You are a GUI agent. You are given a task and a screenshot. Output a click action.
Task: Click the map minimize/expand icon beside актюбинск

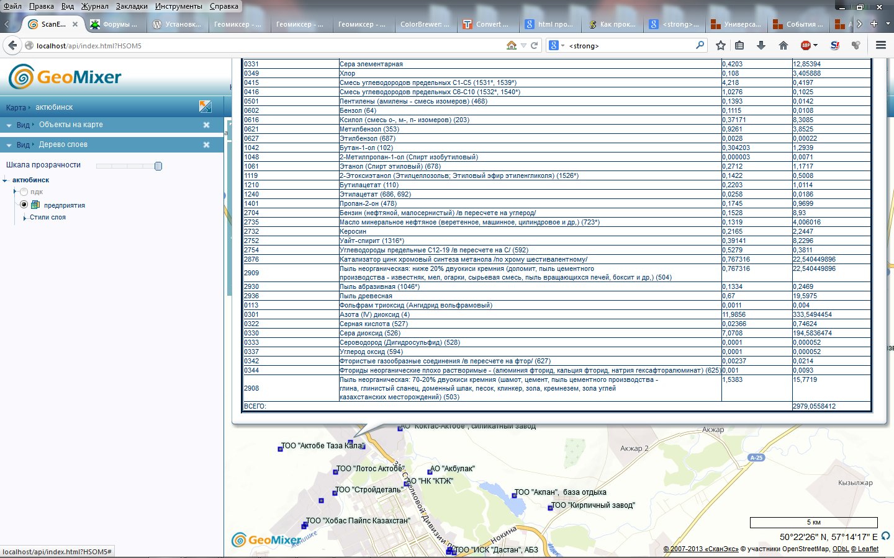pos(205,107)
